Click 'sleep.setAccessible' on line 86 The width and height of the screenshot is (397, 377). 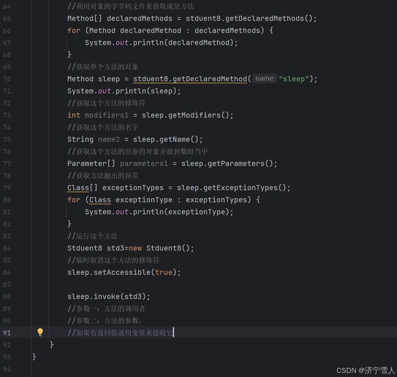pyautogui.click(x=109, y=272)
